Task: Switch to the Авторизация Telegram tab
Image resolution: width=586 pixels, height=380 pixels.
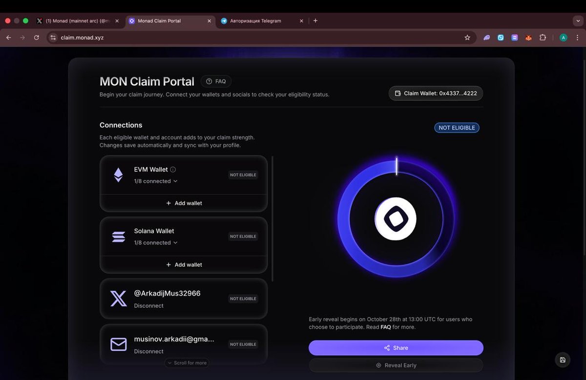Action: pos(262,21)
